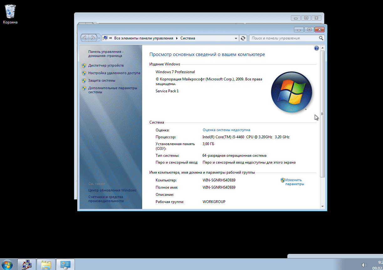Open 'Дополнительные параметры системы'
Screen dimensions: 383x270
(113, 90)
